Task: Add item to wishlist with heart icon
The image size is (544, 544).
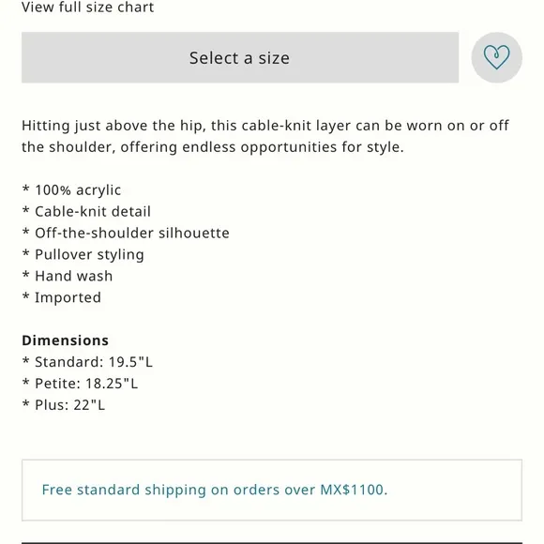Action: pos(496,57)
